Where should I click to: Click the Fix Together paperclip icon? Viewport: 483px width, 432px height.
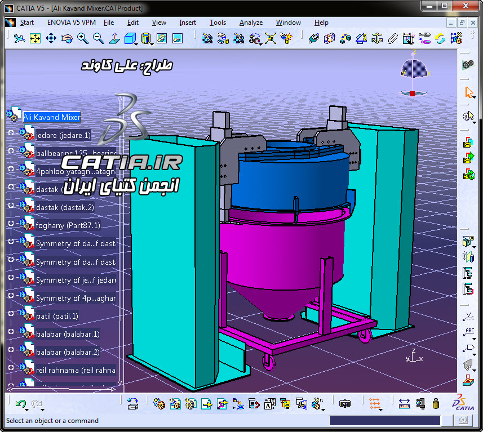pyautogui.click(x=392, y=38)
